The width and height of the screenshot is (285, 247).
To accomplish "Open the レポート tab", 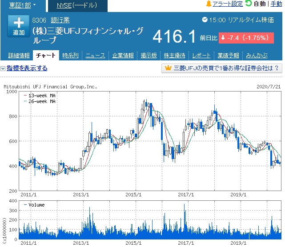I will (201, 56).
